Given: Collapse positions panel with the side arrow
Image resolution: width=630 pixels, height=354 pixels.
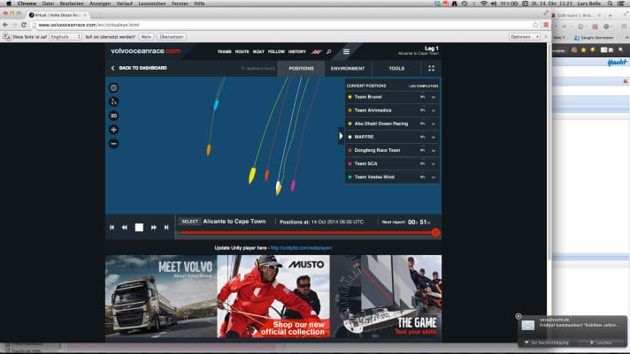Looking at the screenshot, I should (341, 136).
